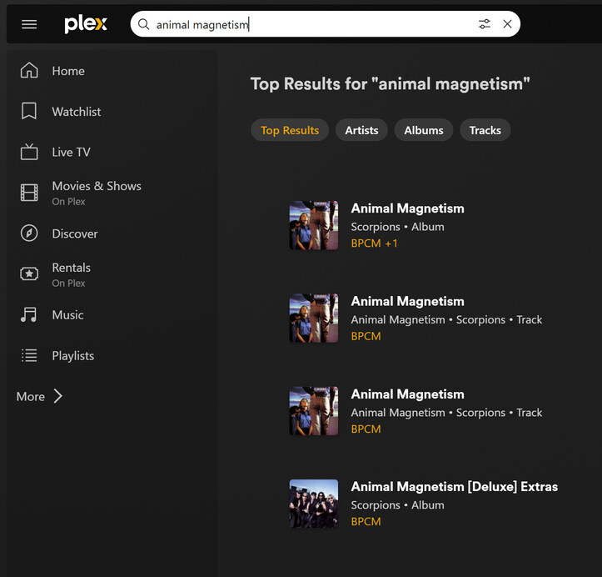602x577 pixels.
Task: Switch to the Albums tab
Action: (x=424, y=130)
